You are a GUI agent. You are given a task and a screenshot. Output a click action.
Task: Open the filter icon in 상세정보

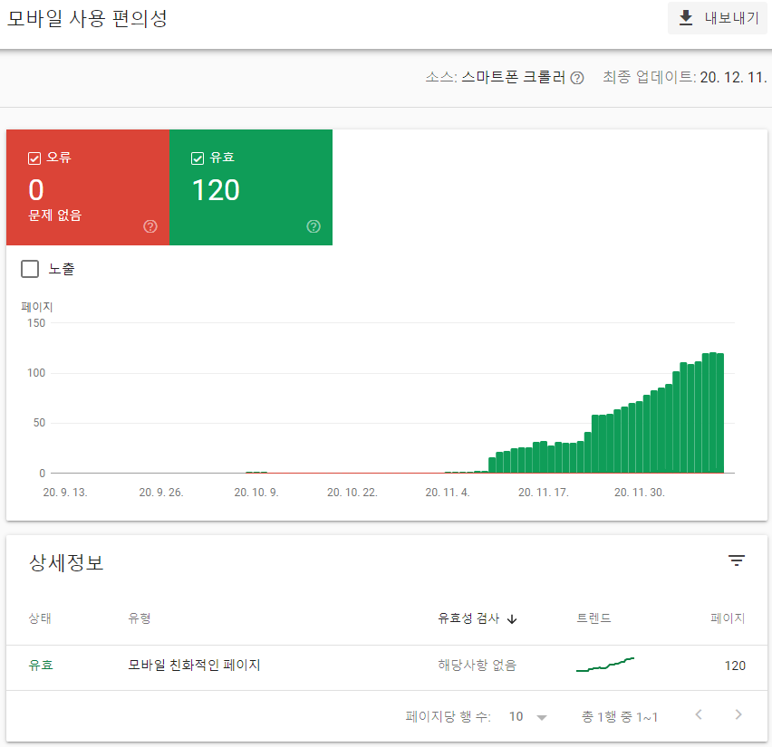tap(737, 560)
